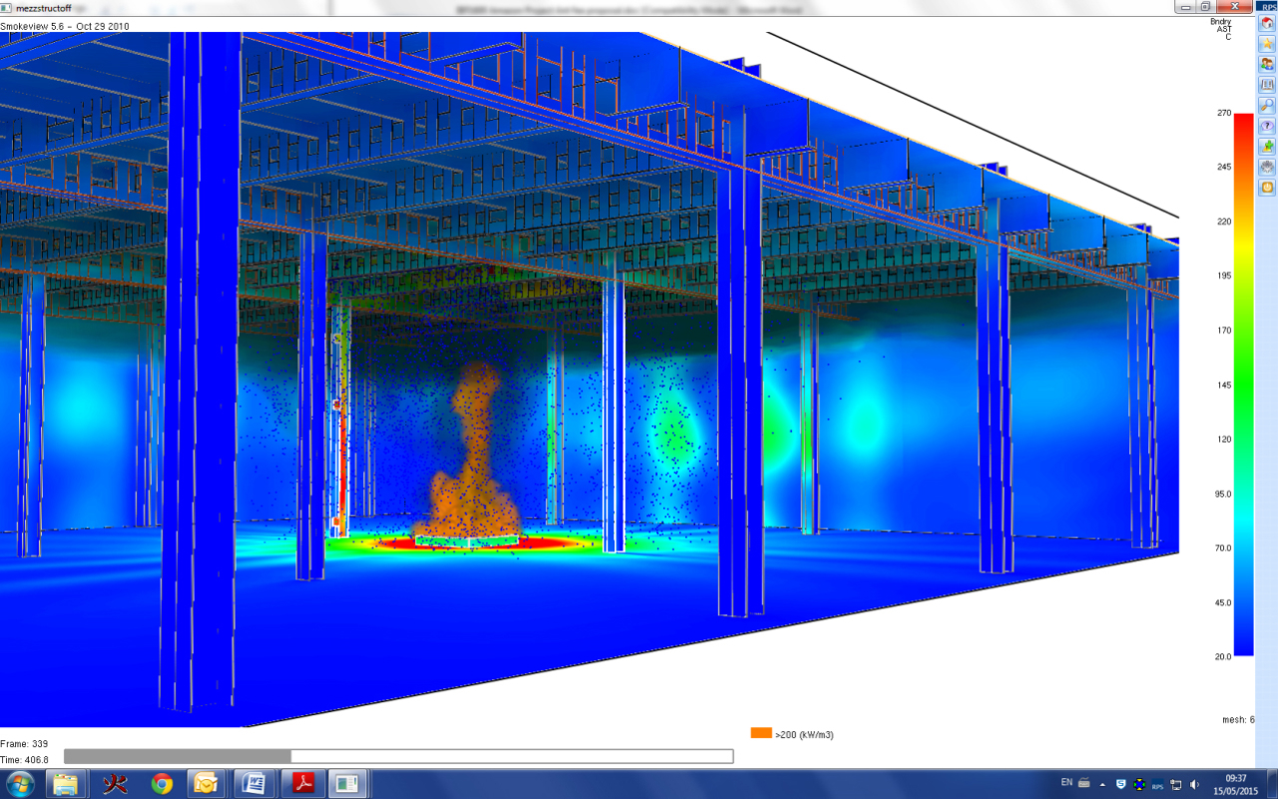This screenshot has height=799, width=1278.
Task: Open the Windows Start menu
Action: (x=20, y=784)
